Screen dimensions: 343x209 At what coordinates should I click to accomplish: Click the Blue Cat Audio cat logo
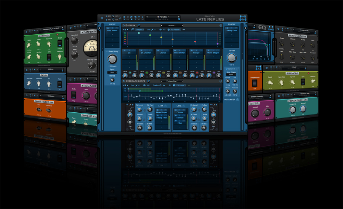pos(243,18)
